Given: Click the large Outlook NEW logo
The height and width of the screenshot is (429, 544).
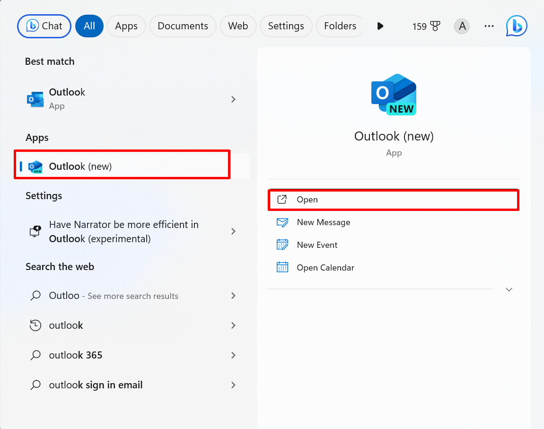Looking at the screenshot, I should click(394, 94).
